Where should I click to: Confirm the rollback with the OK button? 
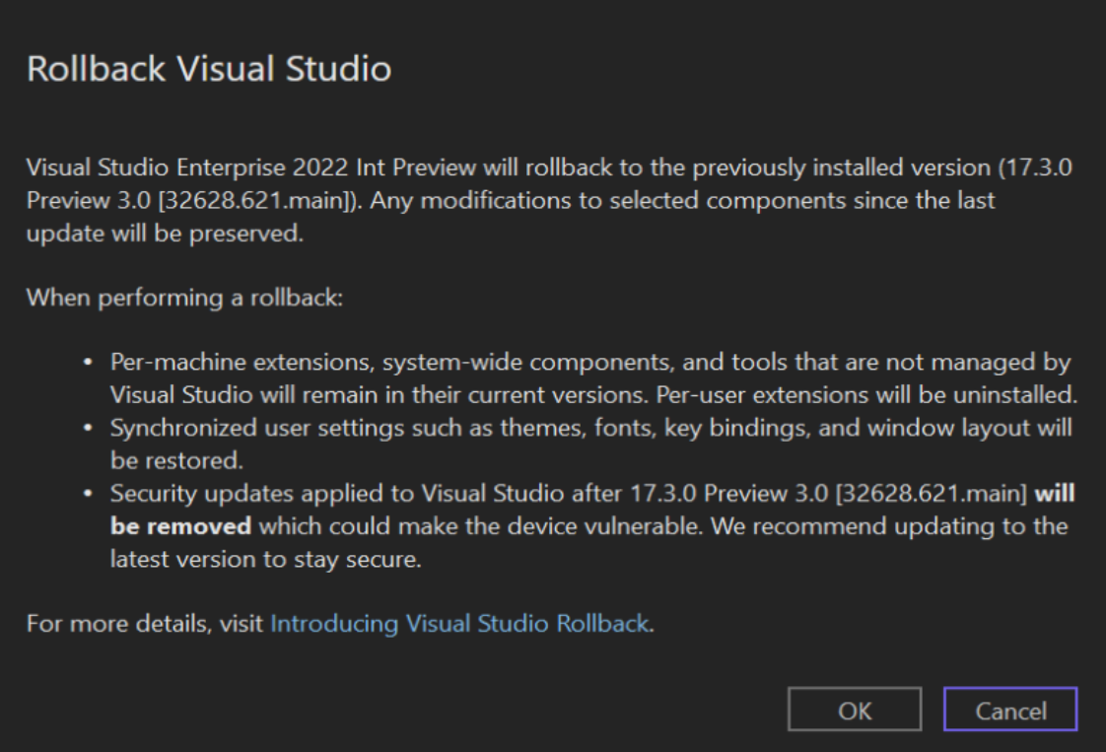pos(855,709)
